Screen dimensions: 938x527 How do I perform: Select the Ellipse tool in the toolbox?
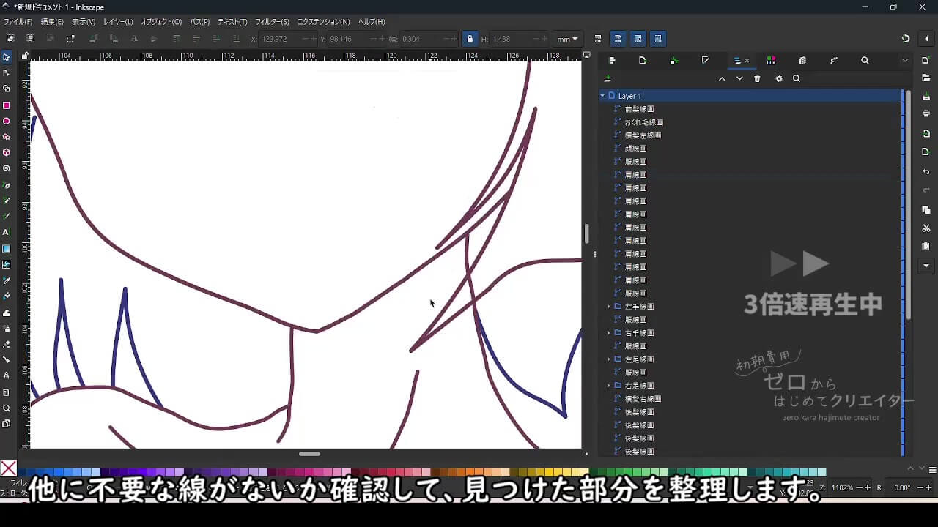[x=7, y=122]
